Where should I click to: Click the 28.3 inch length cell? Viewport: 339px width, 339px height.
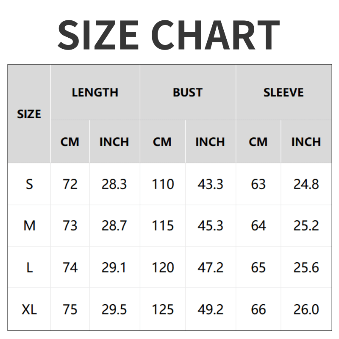coord(114,184)
